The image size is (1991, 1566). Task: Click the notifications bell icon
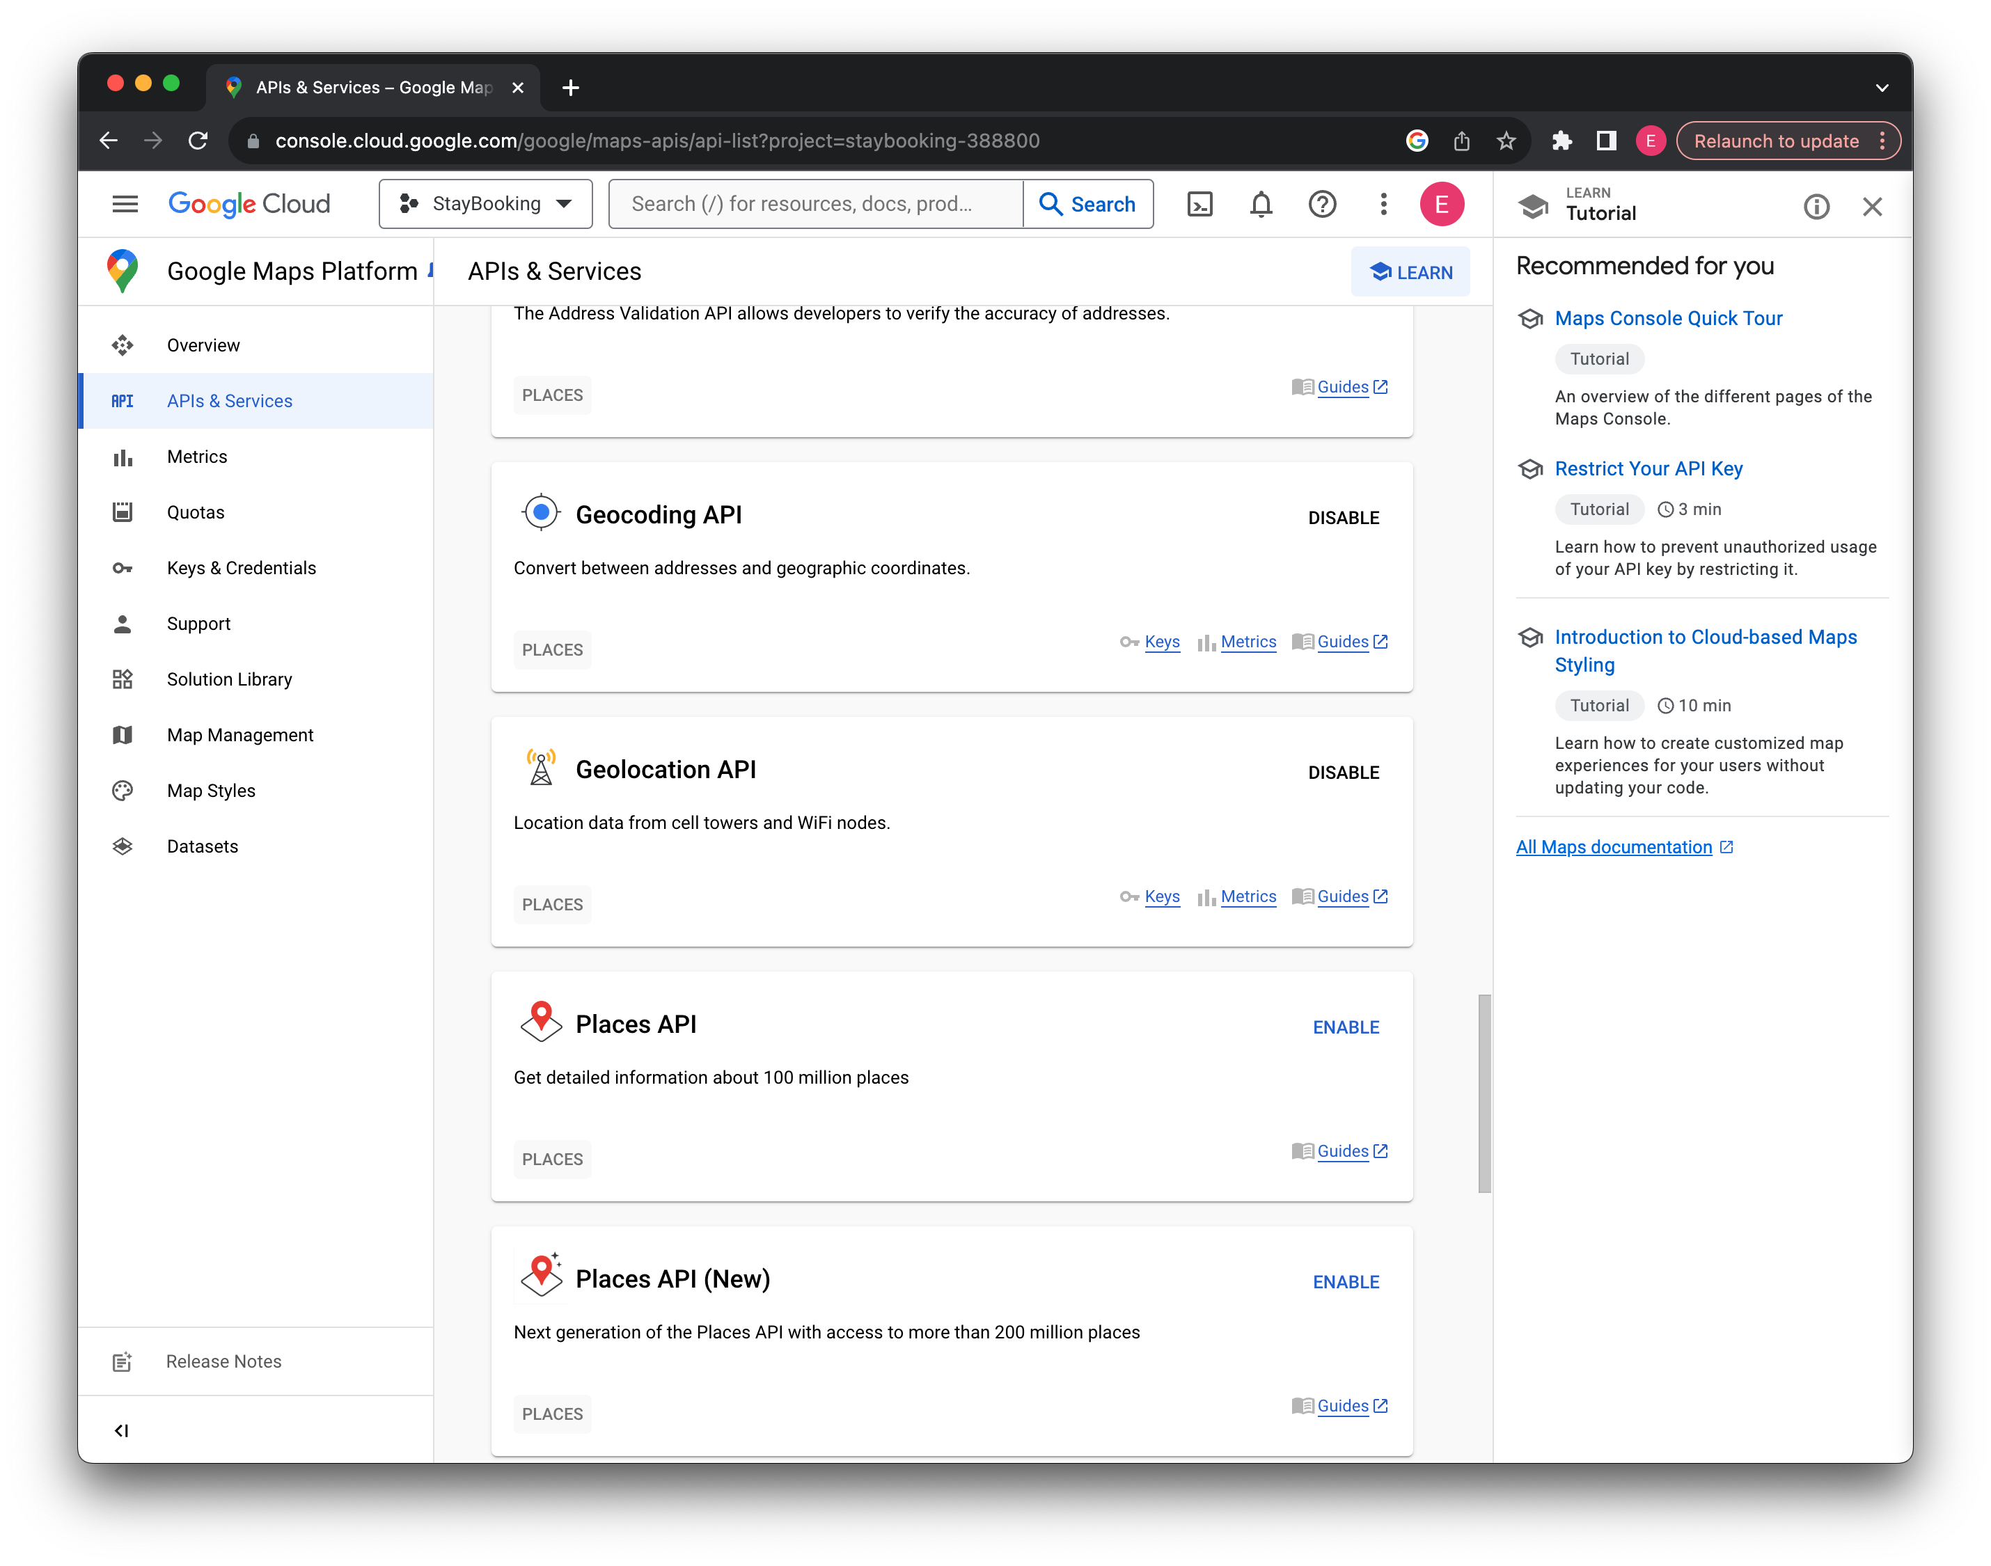[x=1261, y=203]
